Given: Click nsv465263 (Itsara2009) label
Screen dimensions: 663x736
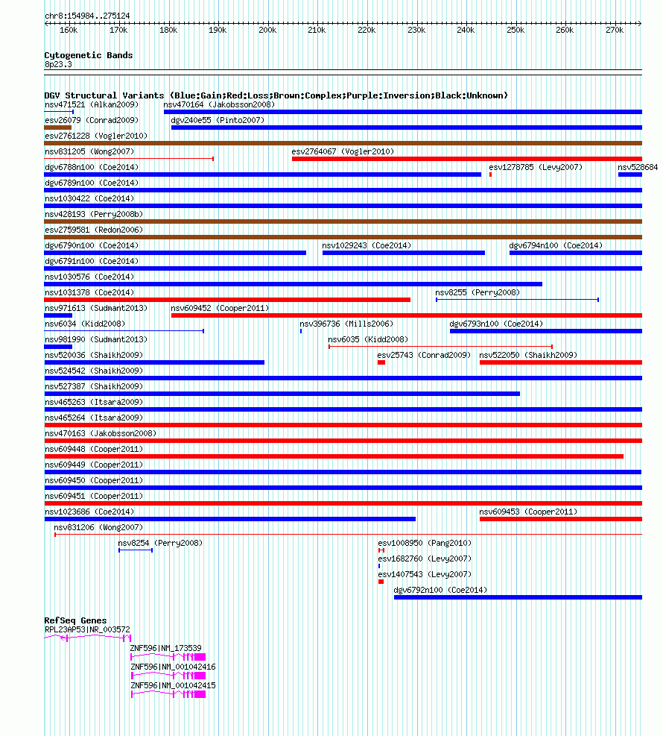Looking at the screenshot, I should pos(94,402).
